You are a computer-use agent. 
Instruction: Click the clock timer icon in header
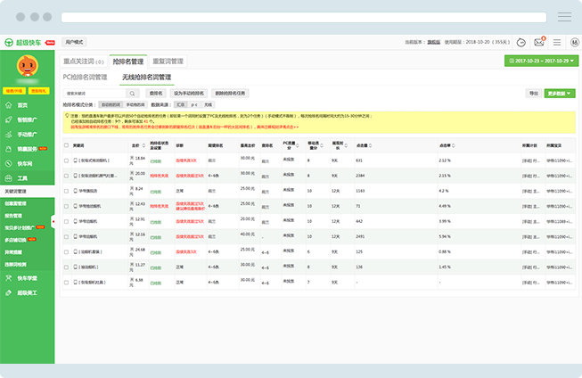(x=521, y=42)
